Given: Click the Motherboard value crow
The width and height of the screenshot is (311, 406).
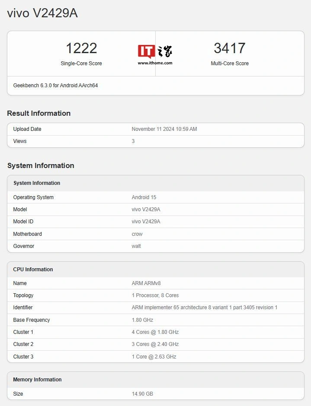Looking at the screenshot, I should 137,234.
